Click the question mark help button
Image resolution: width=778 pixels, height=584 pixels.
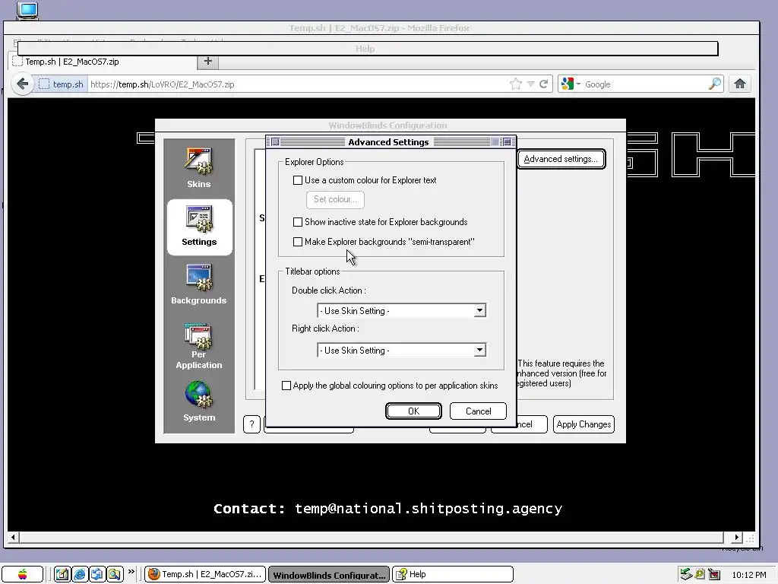click(x=251, y=424)
